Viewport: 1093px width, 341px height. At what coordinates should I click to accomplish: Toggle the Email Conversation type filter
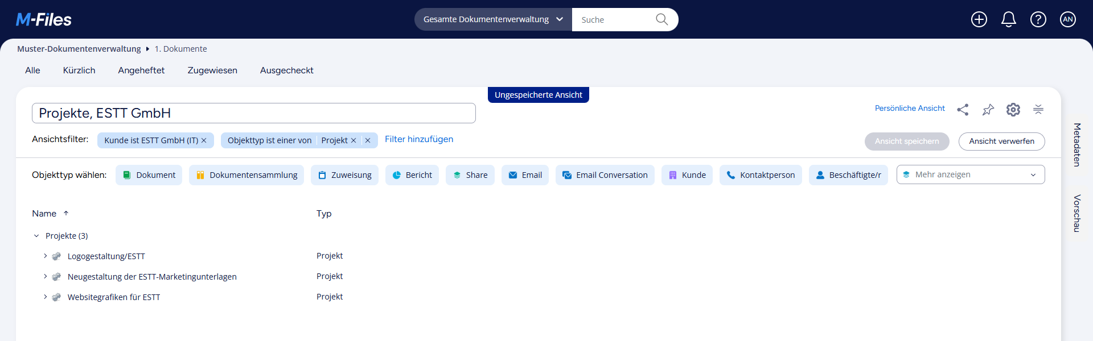click(x=605, y=175)
